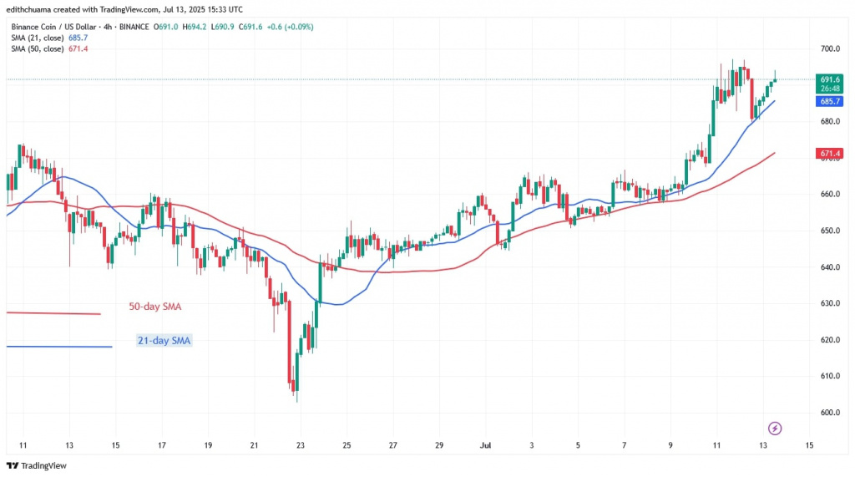The height and width of the screenshot is (477, 855).
Task: Click the 'Jul' label on time axis
Action: 484,446
